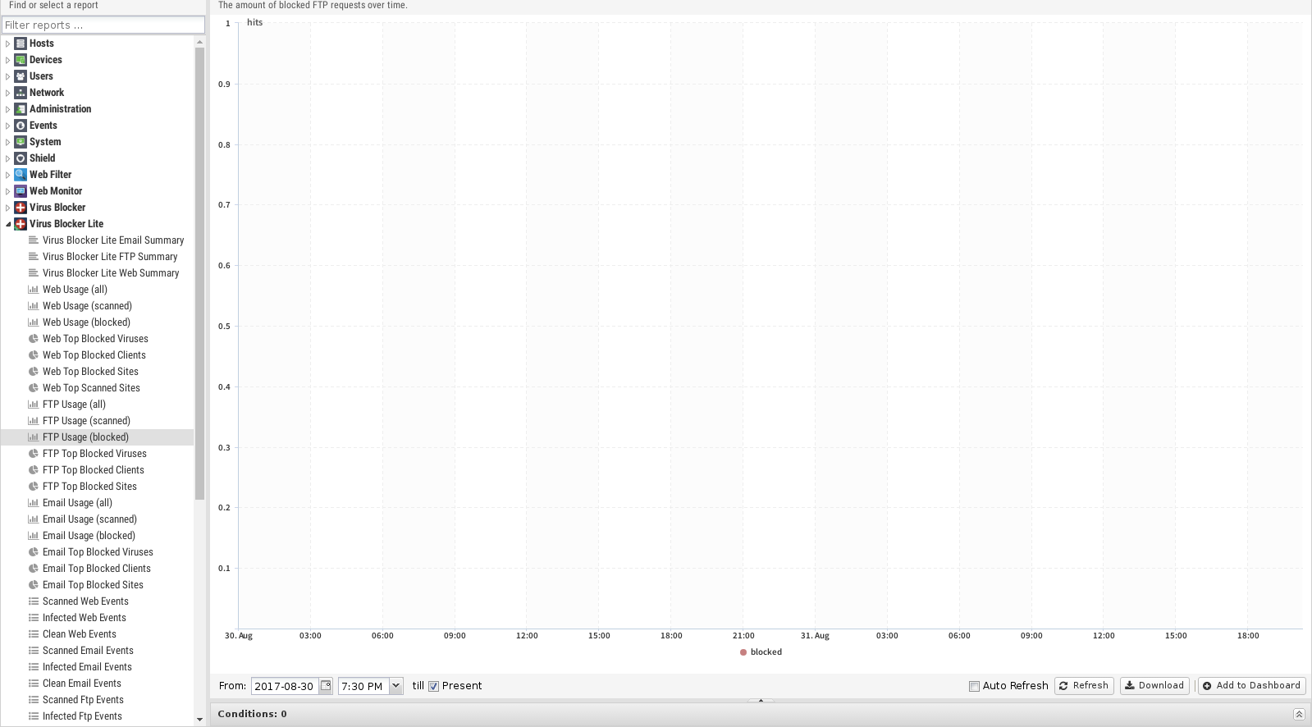
Task: Enable the Auto Refresh checkbox
Action: pyautogui.click(x=974, y=686)
